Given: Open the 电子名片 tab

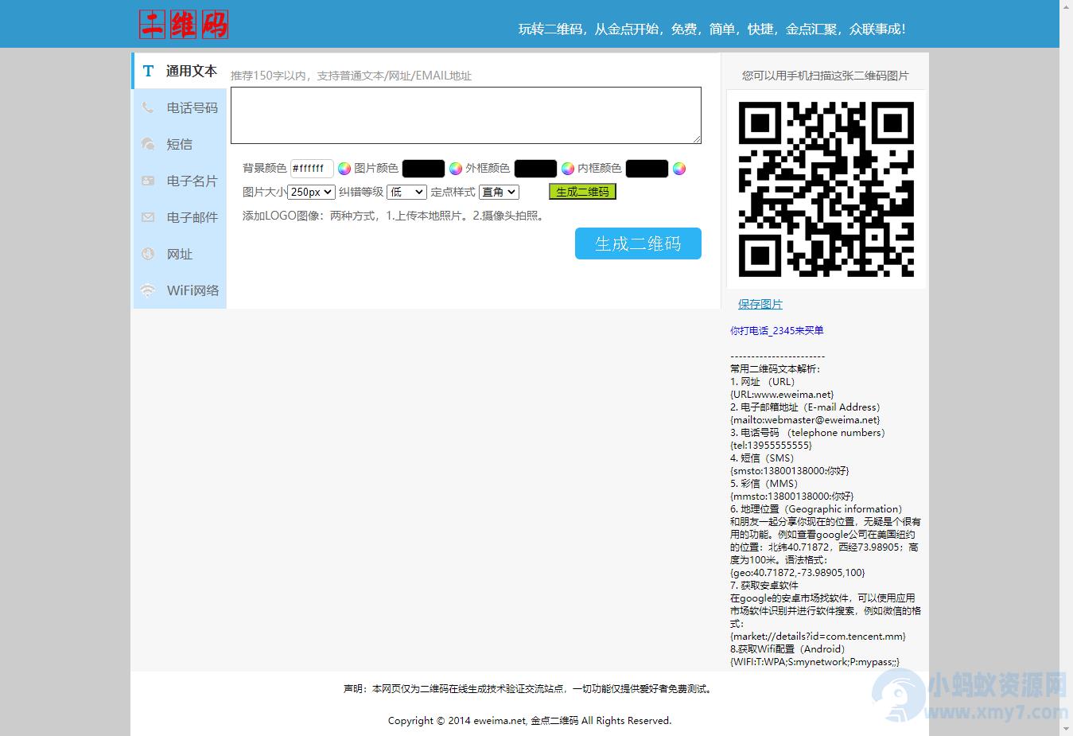Looking at the screenshot, I should click(180, 181).
